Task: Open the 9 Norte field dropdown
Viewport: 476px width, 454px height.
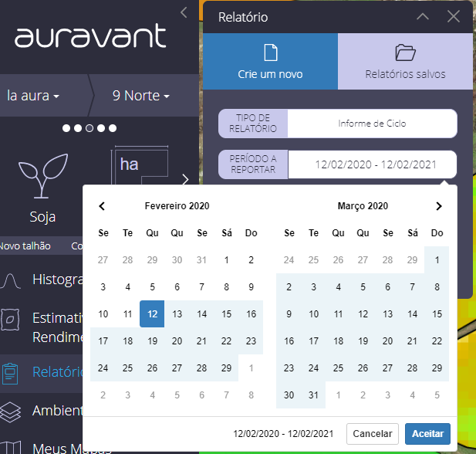Action: 141,96
